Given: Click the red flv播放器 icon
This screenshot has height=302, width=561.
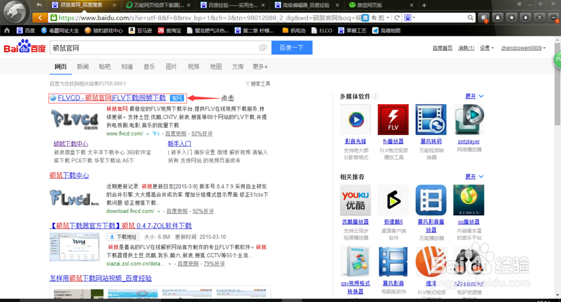Looking at the screenshot, I should tap(393, 119).
